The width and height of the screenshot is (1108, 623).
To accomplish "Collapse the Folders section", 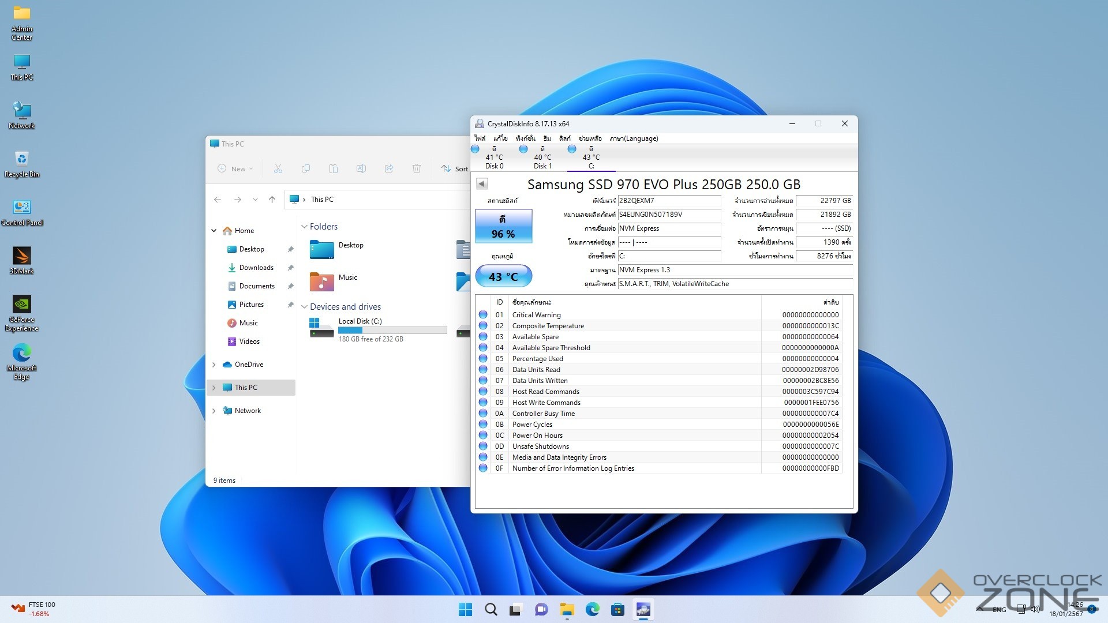I will click(x=304, y=227).
